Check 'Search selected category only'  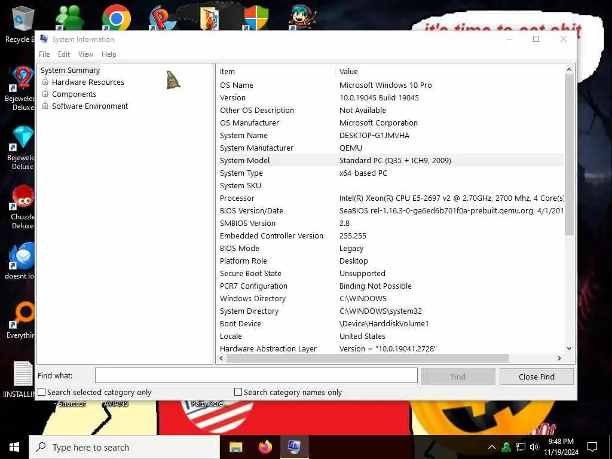42,392
